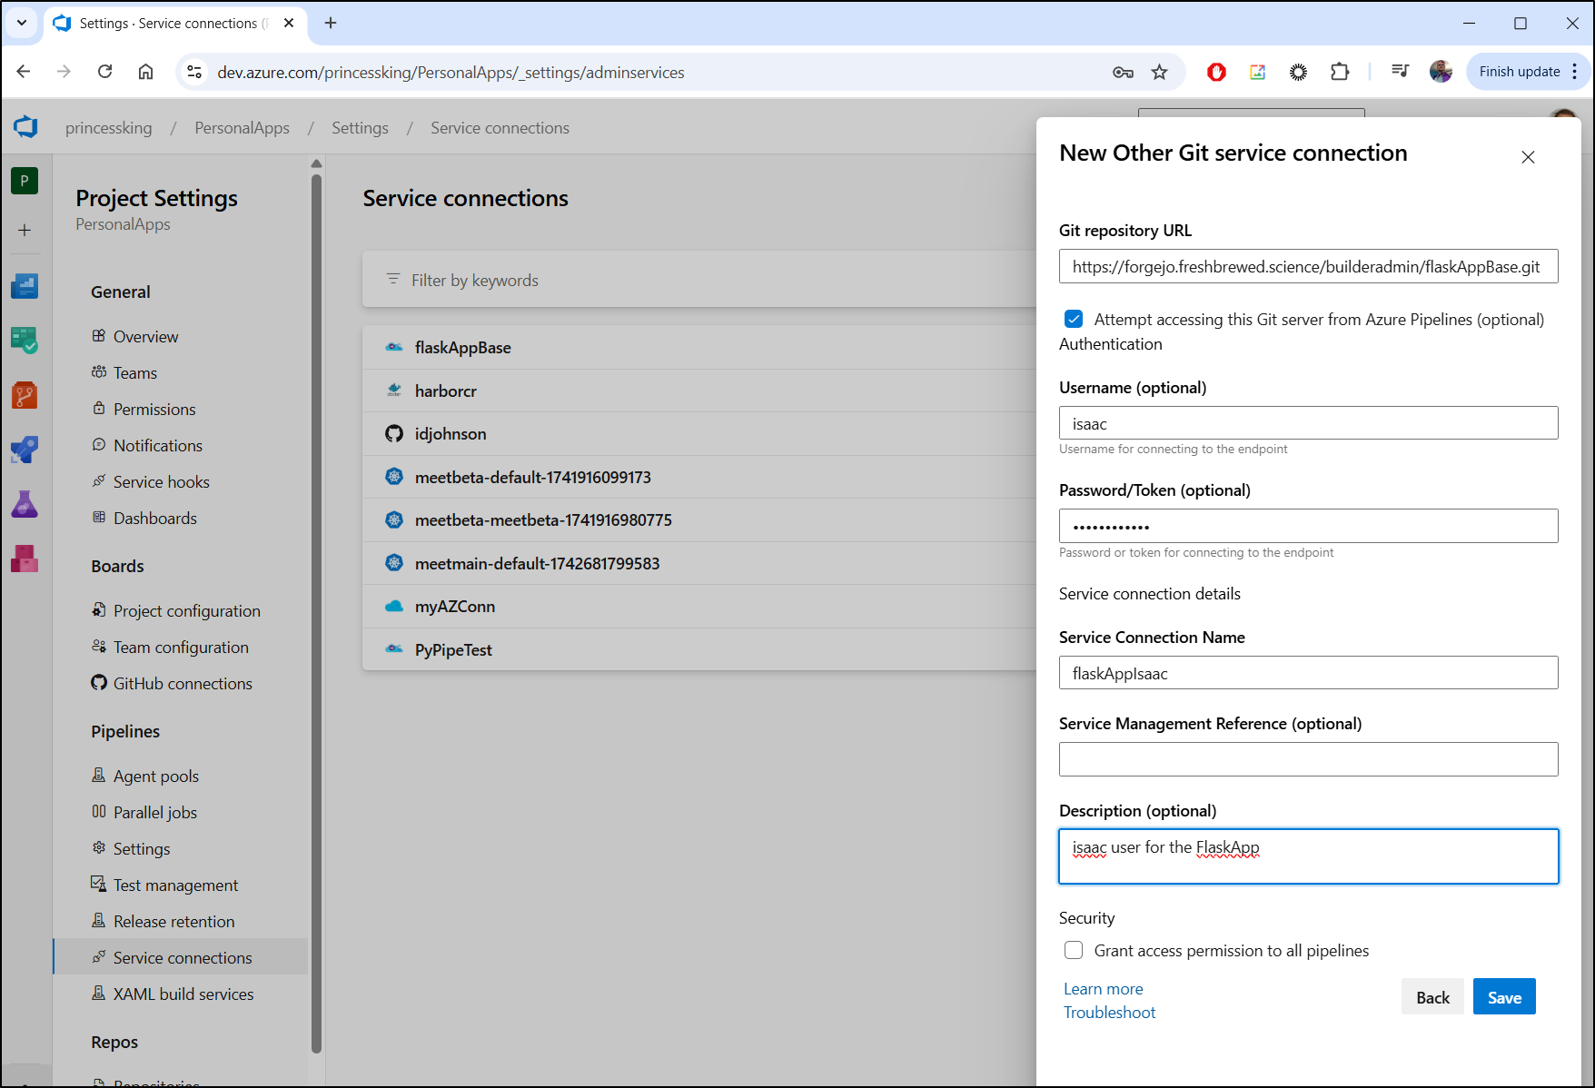Bookmark this page with star icon

1160,72
